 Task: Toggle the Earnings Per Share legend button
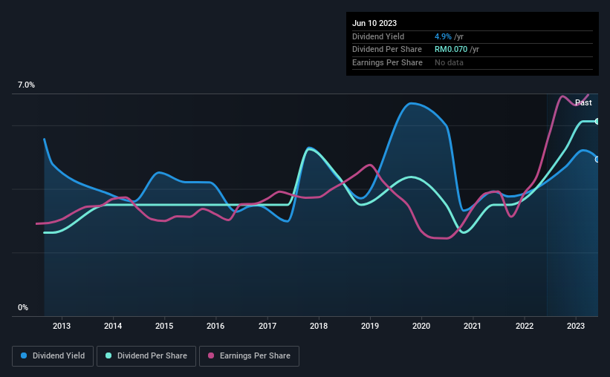[x=249, y=356]
